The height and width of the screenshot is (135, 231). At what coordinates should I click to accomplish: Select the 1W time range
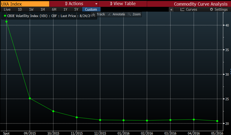tap(31, 9)
